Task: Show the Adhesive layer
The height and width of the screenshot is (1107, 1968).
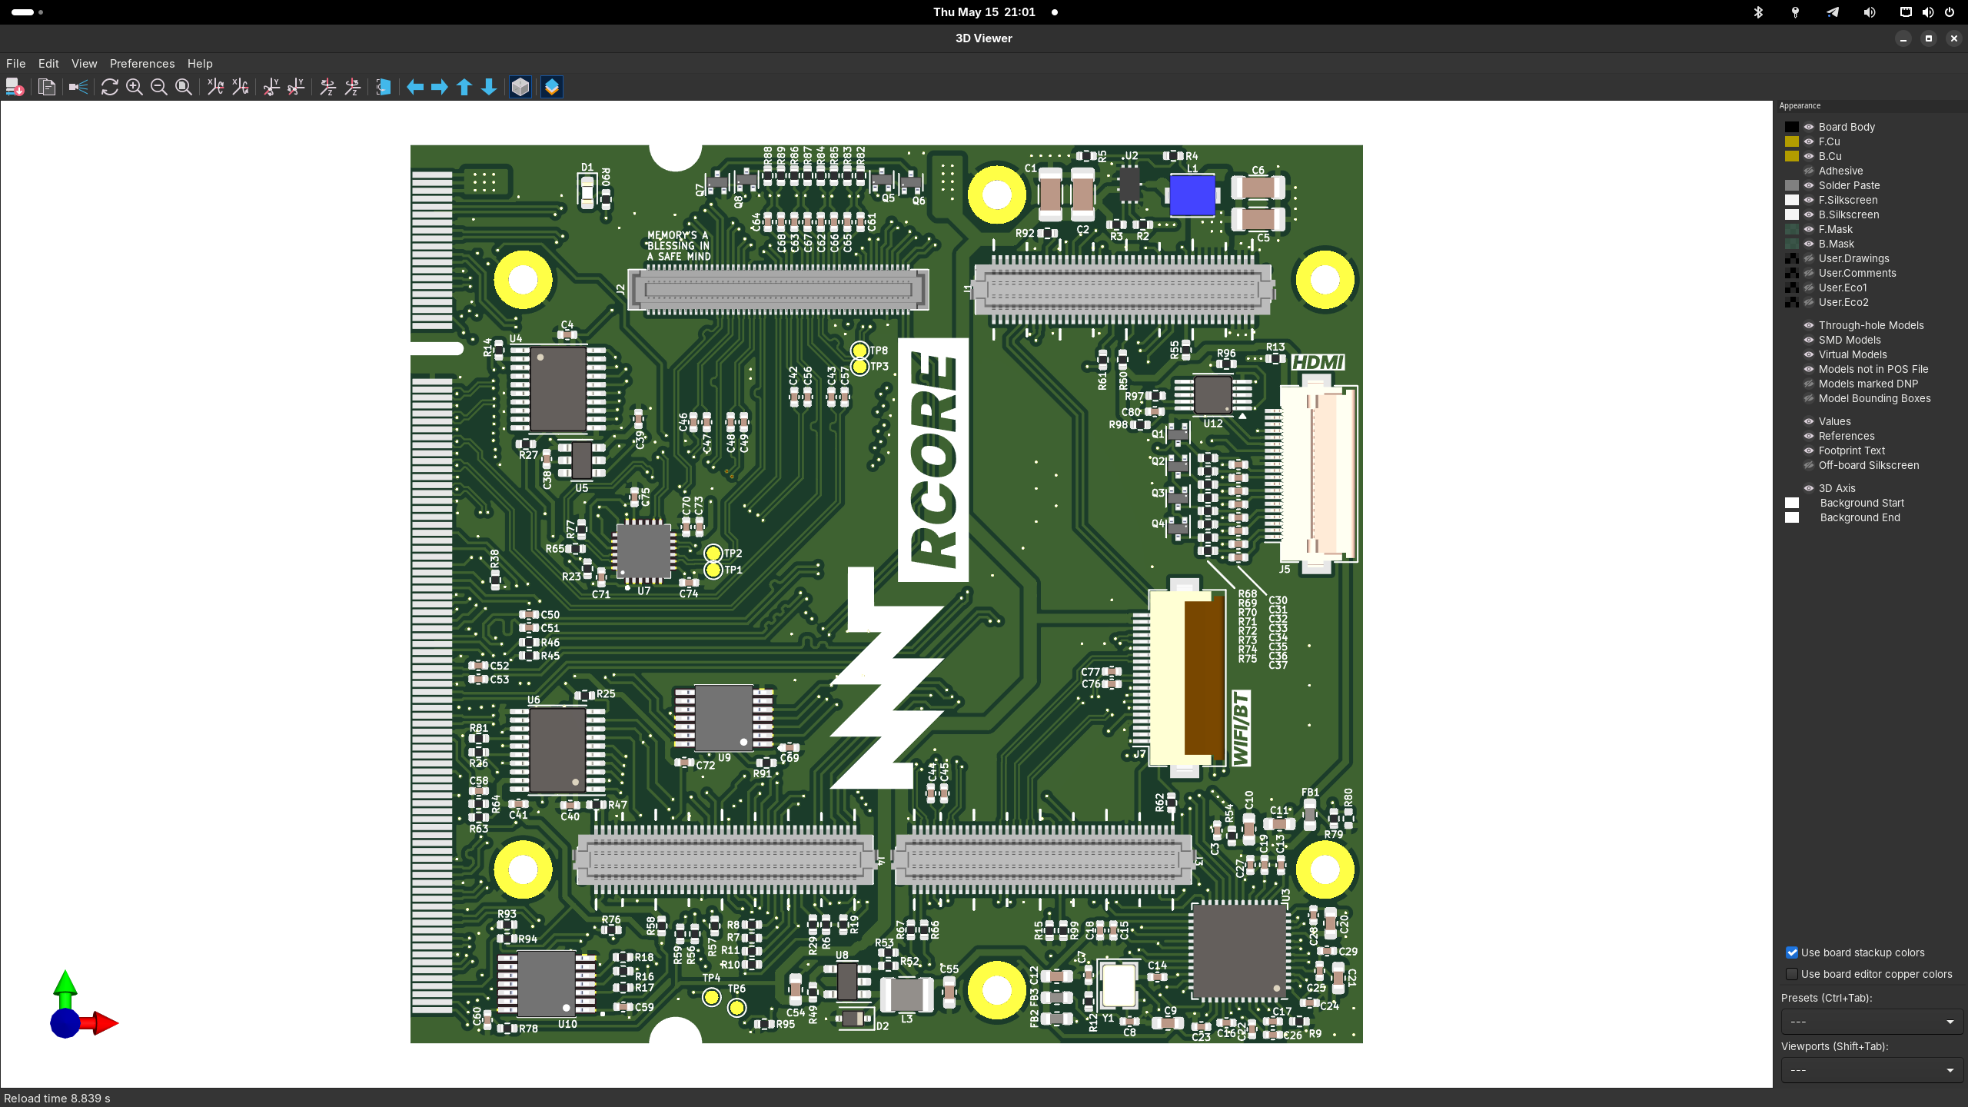Action: [x=1809, y=171]
